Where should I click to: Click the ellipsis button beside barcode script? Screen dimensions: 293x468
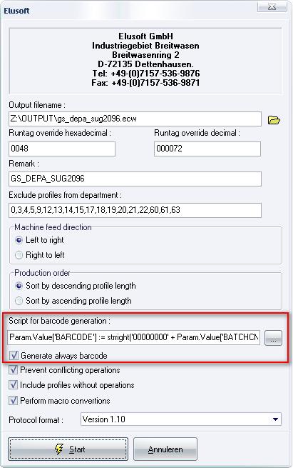[x=273, y=338]
